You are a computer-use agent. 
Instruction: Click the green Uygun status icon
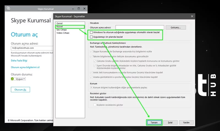(12, 79)
